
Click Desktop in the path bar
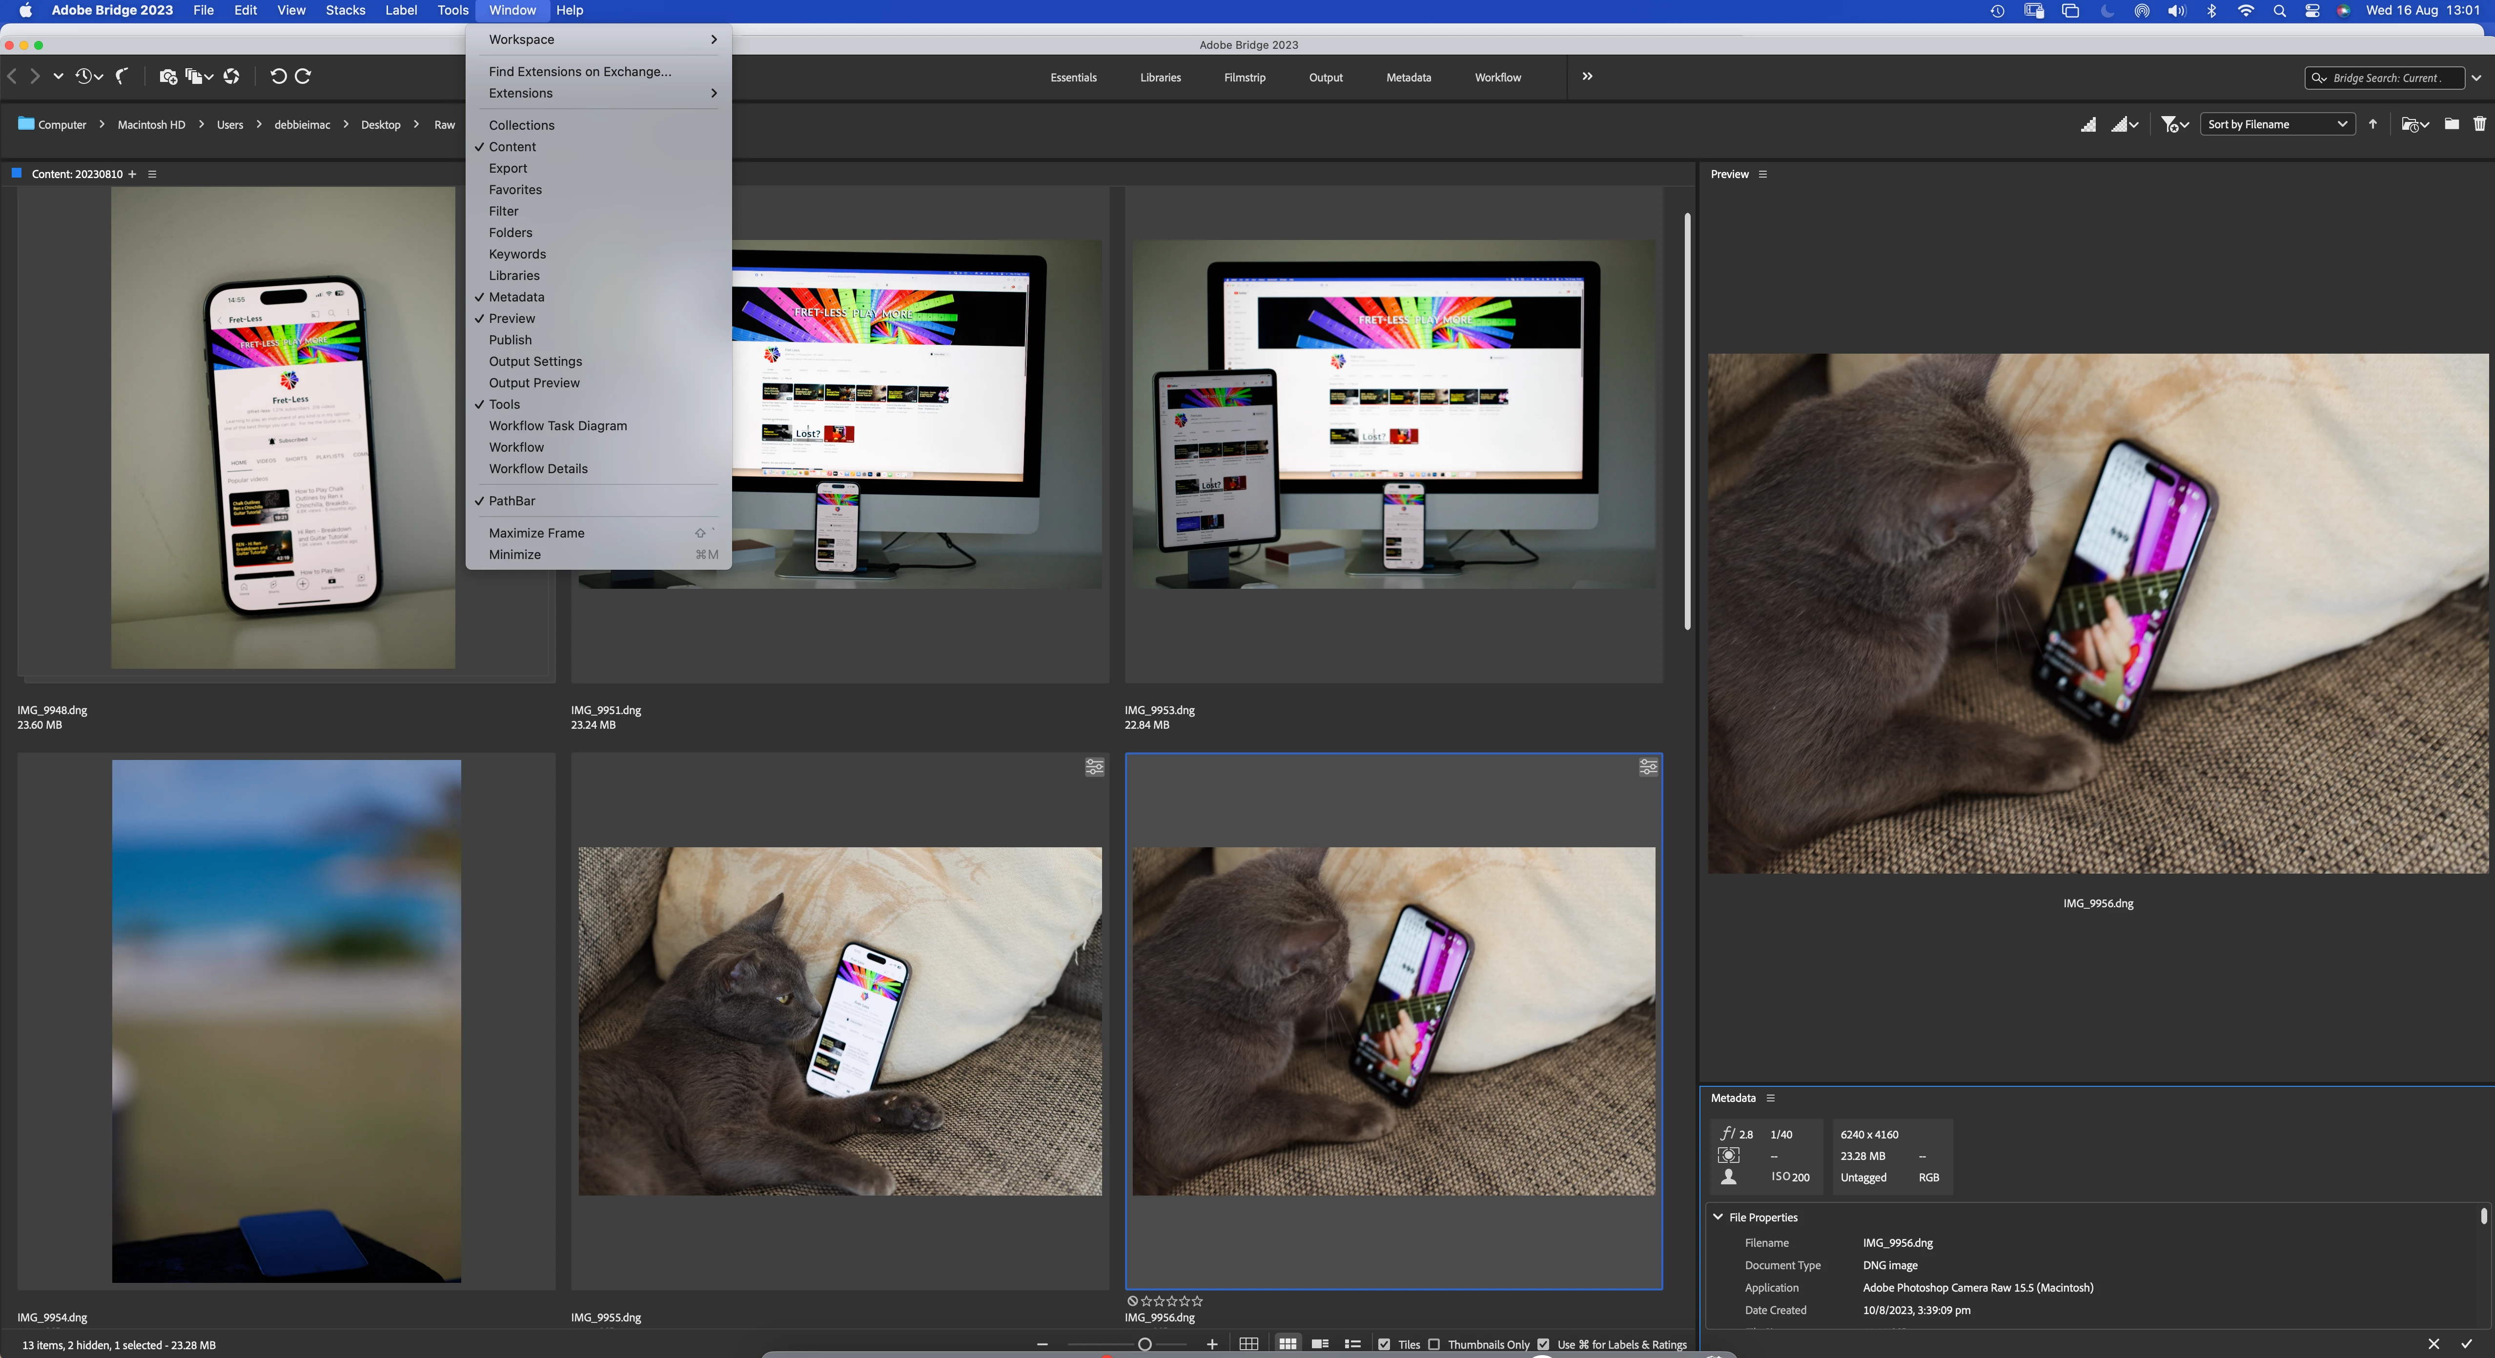pyautogui.click(x=380, y=125)
